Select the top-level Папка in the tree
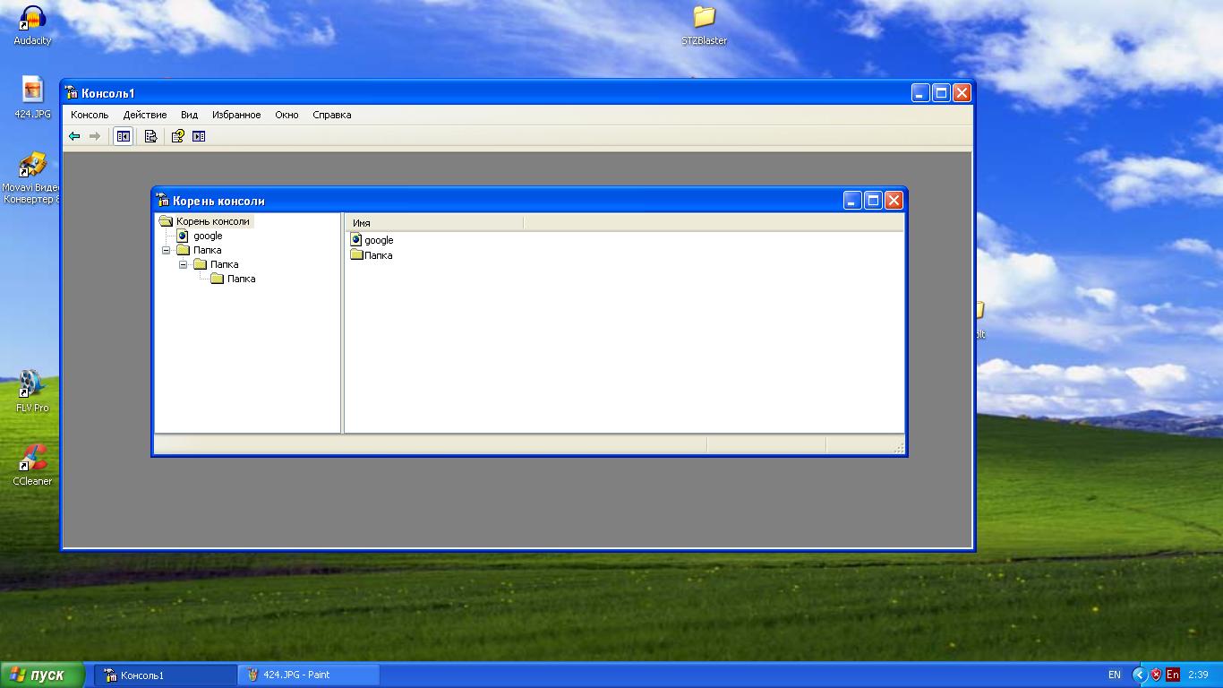1223x688 pixels. pyautogui.click(x=207, y=250)
